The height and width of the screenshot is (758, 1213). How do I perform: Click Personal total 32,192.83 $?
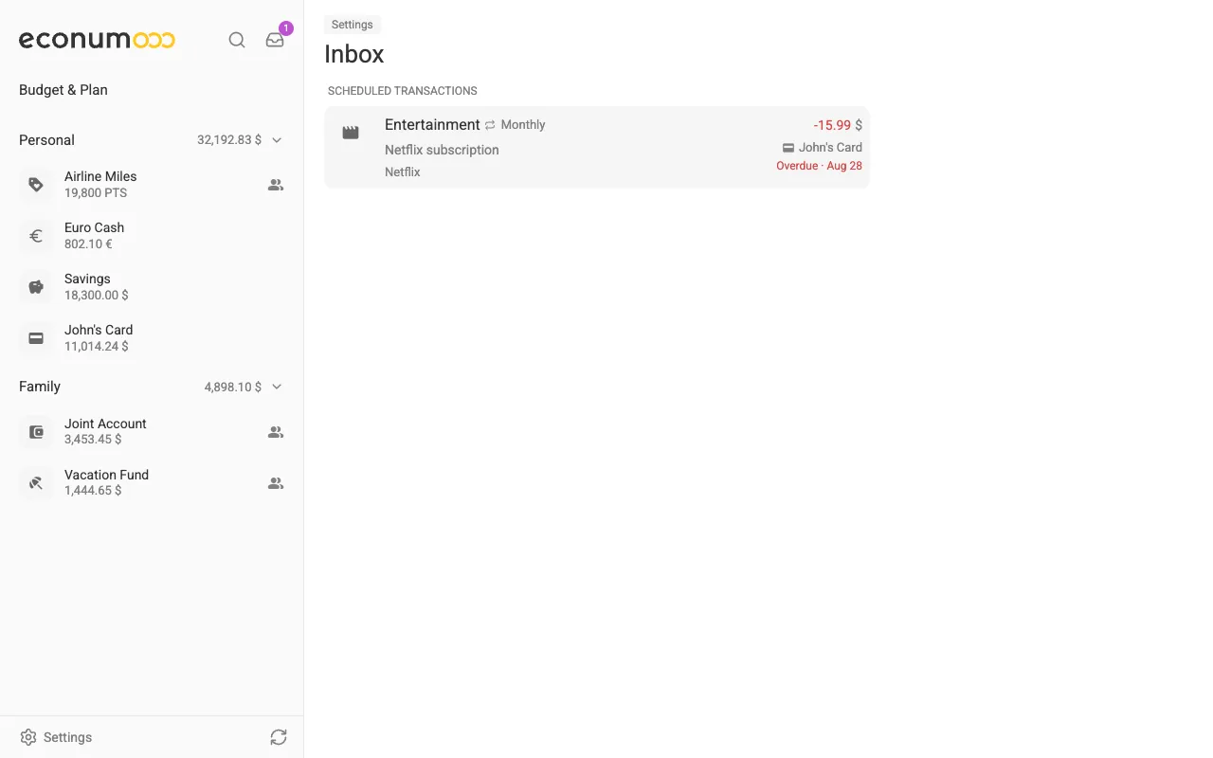coord(229,140)
